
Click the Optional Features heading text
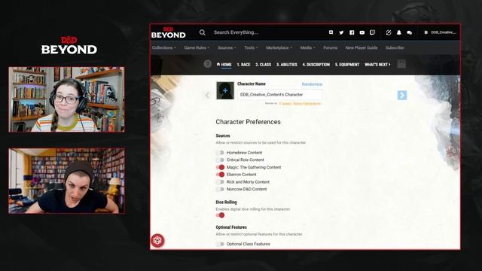(231, 227)
